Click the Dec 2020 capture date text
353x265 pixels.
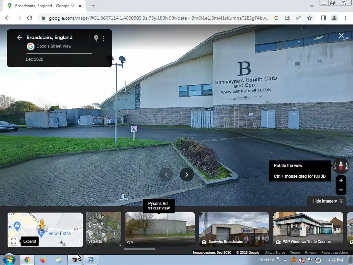click(x=34, y=59)
